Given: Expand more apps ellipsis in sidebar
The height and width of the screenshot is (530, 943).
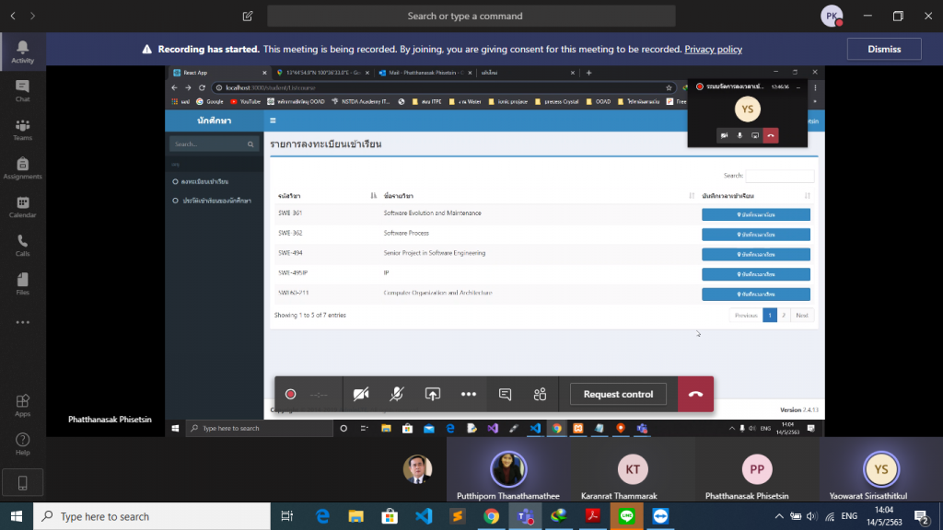Looking at the screenshot, I should pyautogui.click(x=23, y=322).
